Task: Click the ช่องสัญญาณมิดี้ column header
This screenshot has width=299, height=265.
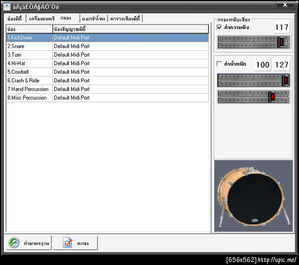Action: tap(131, 29)
